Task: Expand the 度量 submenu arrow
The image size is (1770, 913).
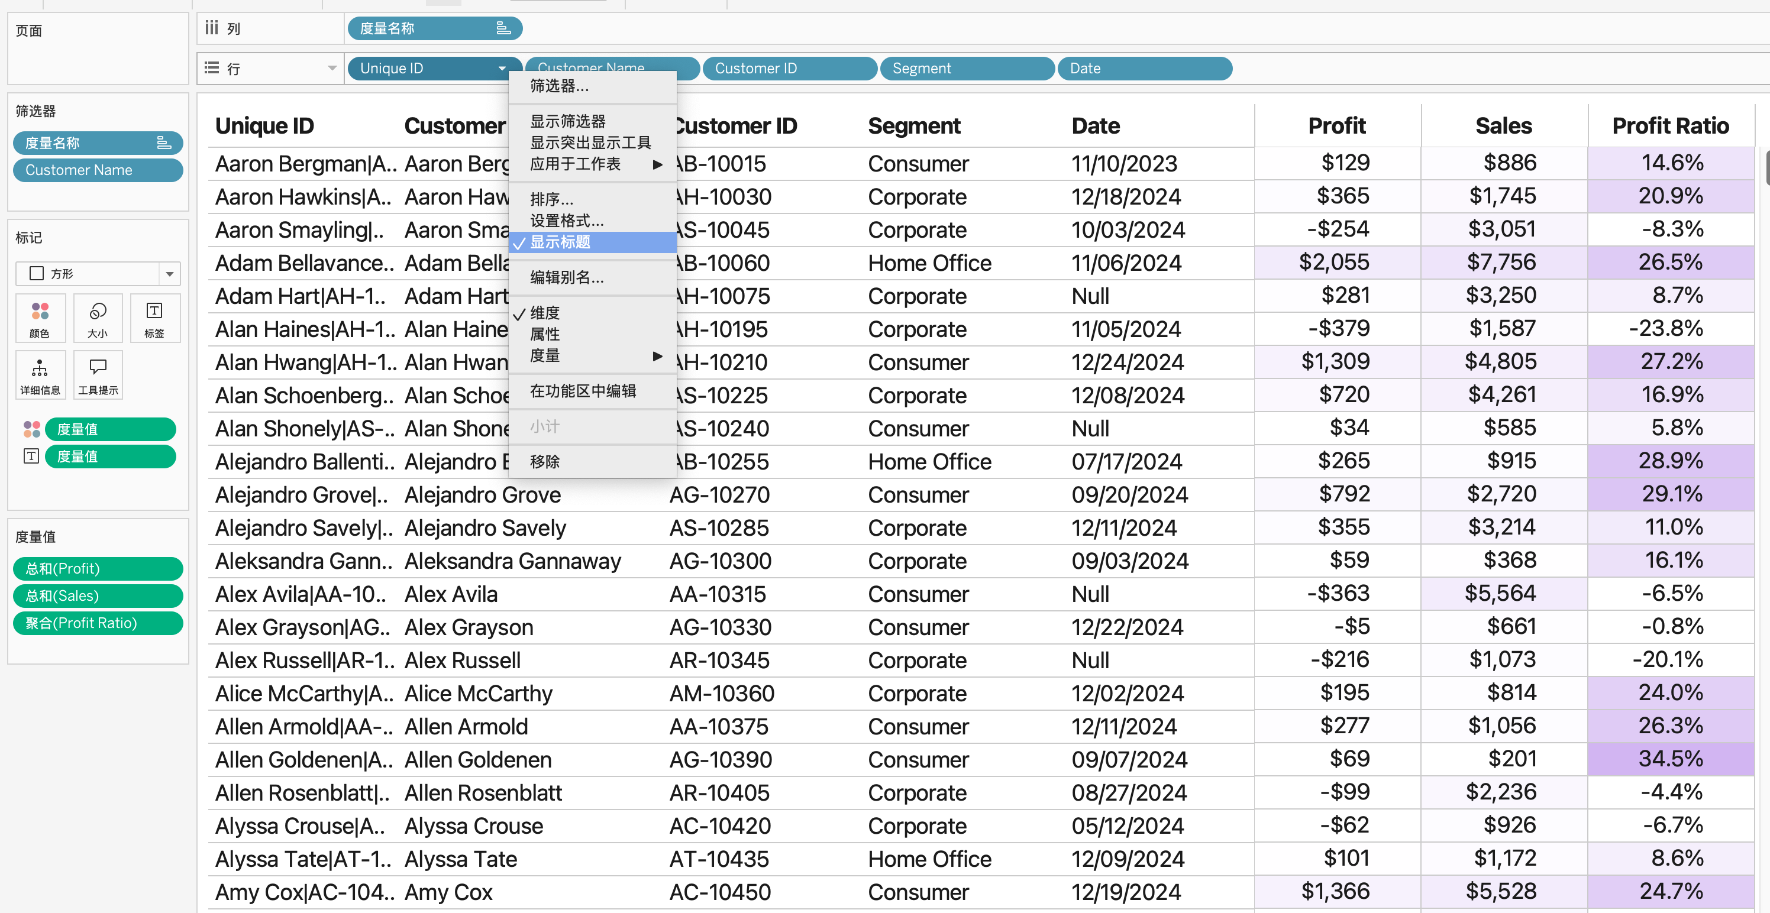Action: (x=657, y=356)
